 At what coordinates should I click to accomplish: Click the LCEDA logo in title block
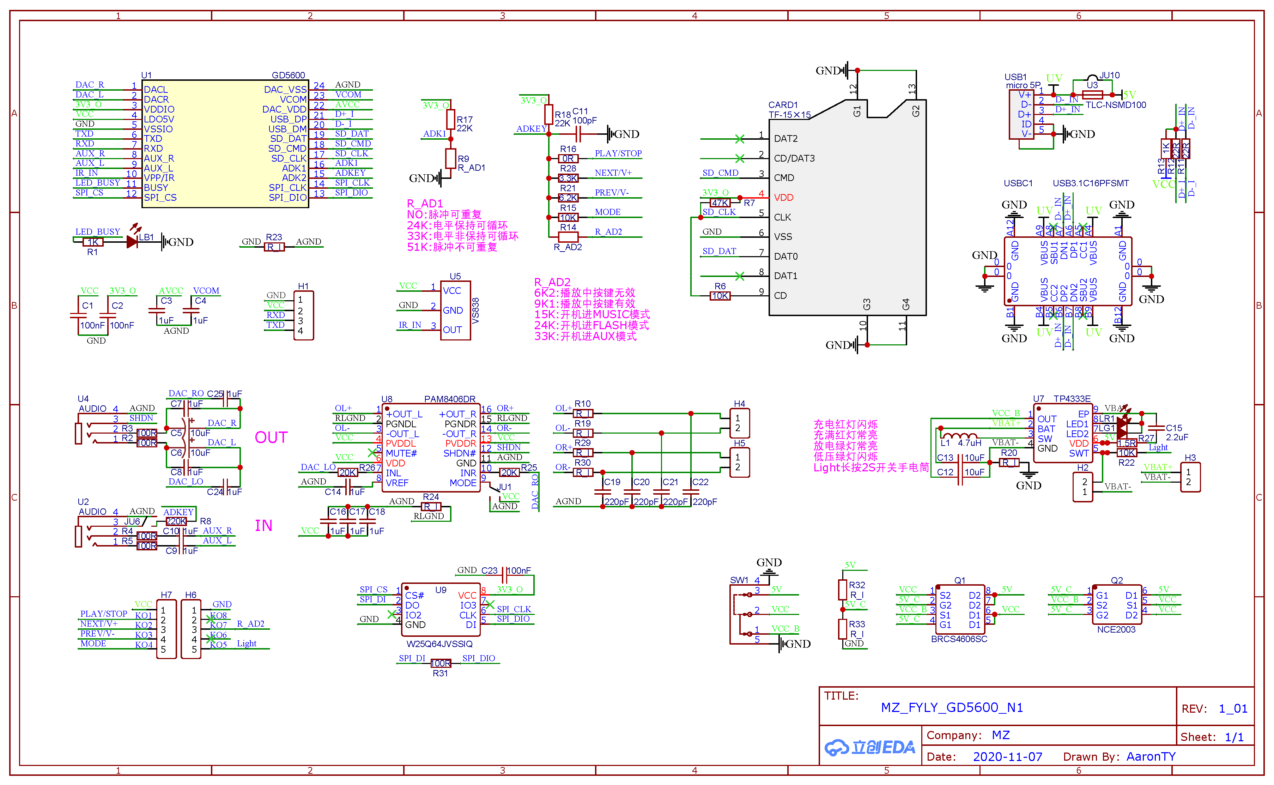point(870,747)
